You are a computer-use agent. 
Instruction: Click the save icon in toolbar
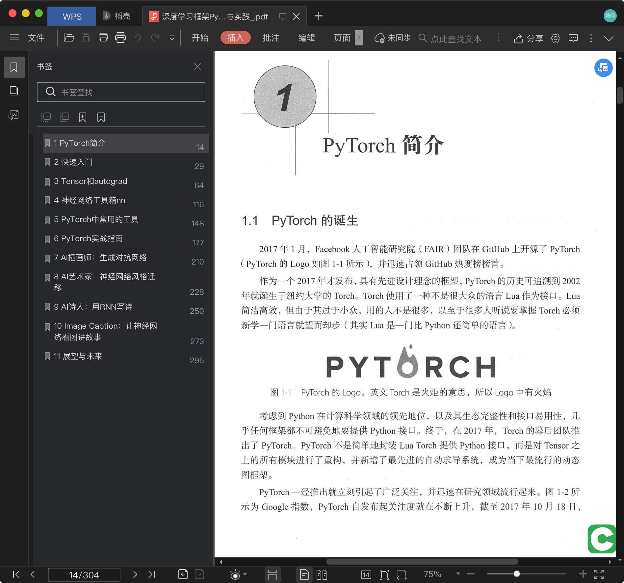tap(86, 38)
